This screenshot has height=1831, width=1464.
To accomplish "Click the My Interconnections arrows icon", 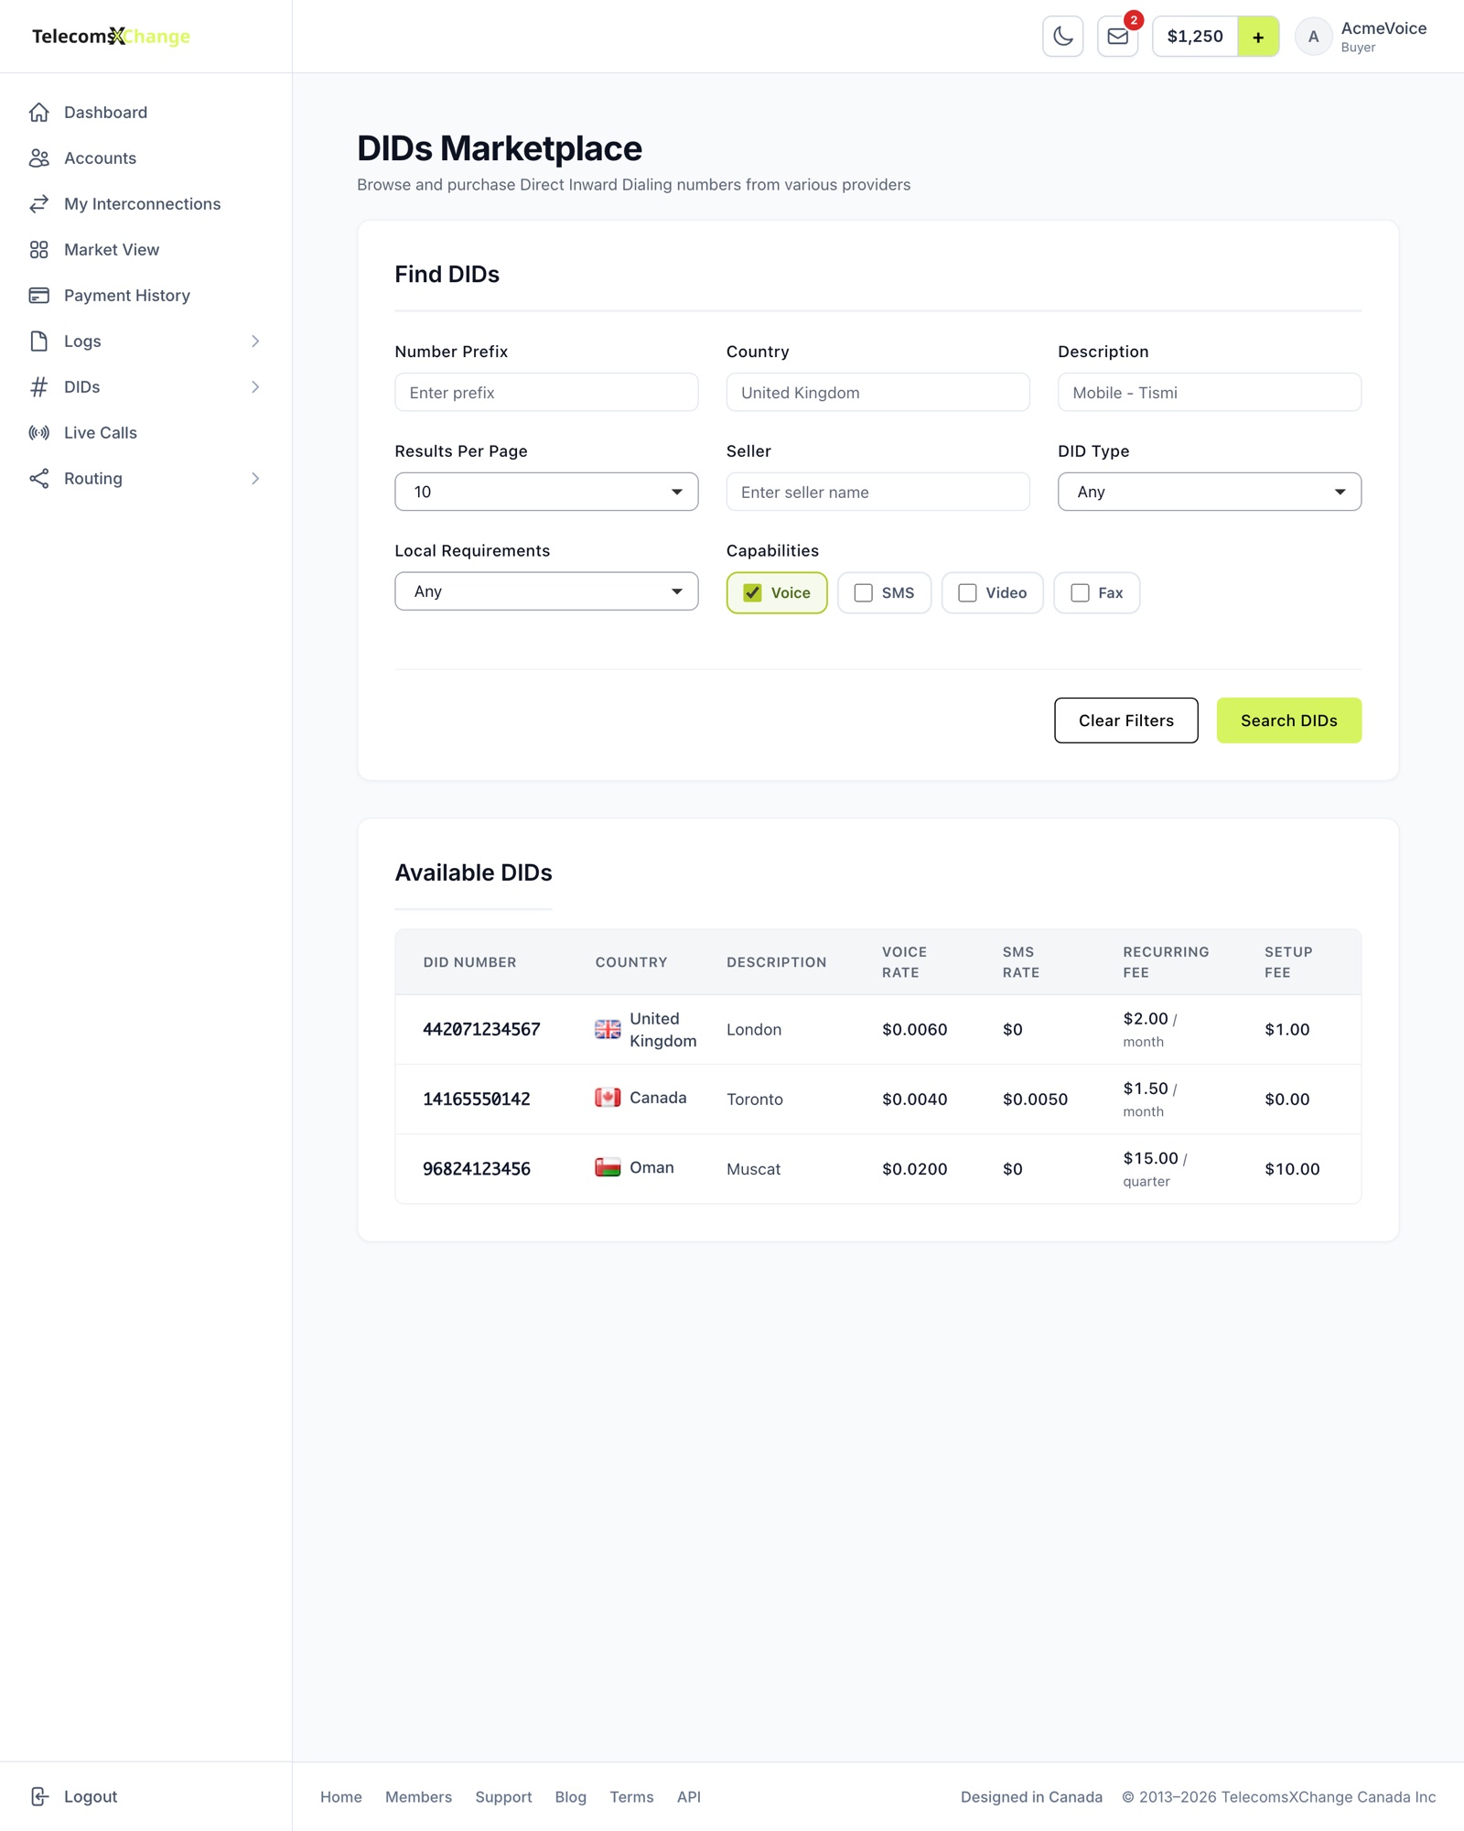I will pos(38,204).
